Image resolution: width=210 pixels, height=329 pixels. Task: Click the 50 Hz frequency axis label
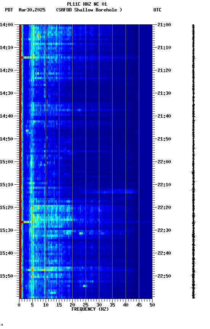pyautogui.click(x=153, y=305)
